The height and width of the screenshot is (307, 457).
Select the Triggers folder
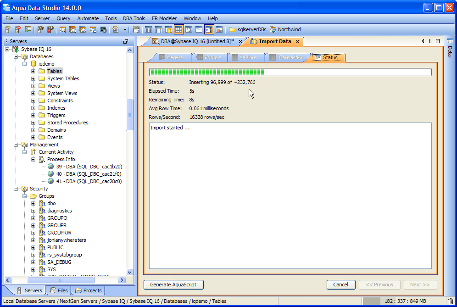[x=56, y=115]
